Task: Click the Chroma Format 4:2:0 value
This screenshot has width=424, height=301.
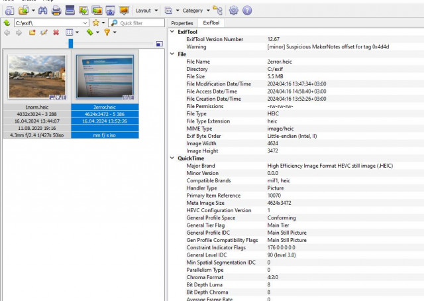Action: 272,277
